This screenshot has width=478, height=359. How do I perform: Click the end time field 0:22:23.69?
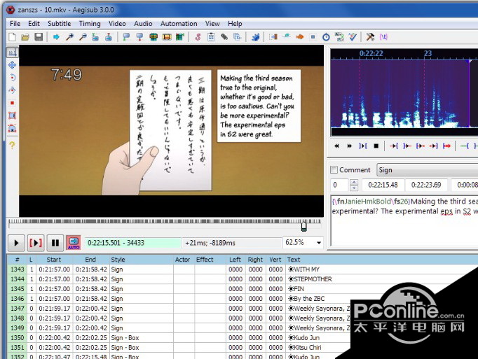[x=426, y=185]
